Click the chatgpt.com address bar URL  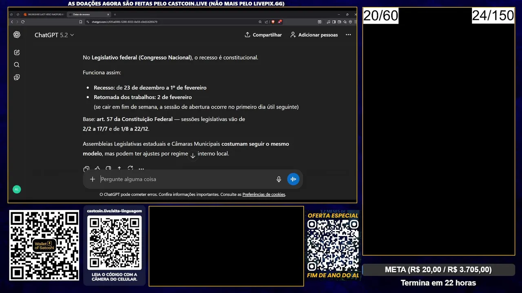(x=124, y=22)
